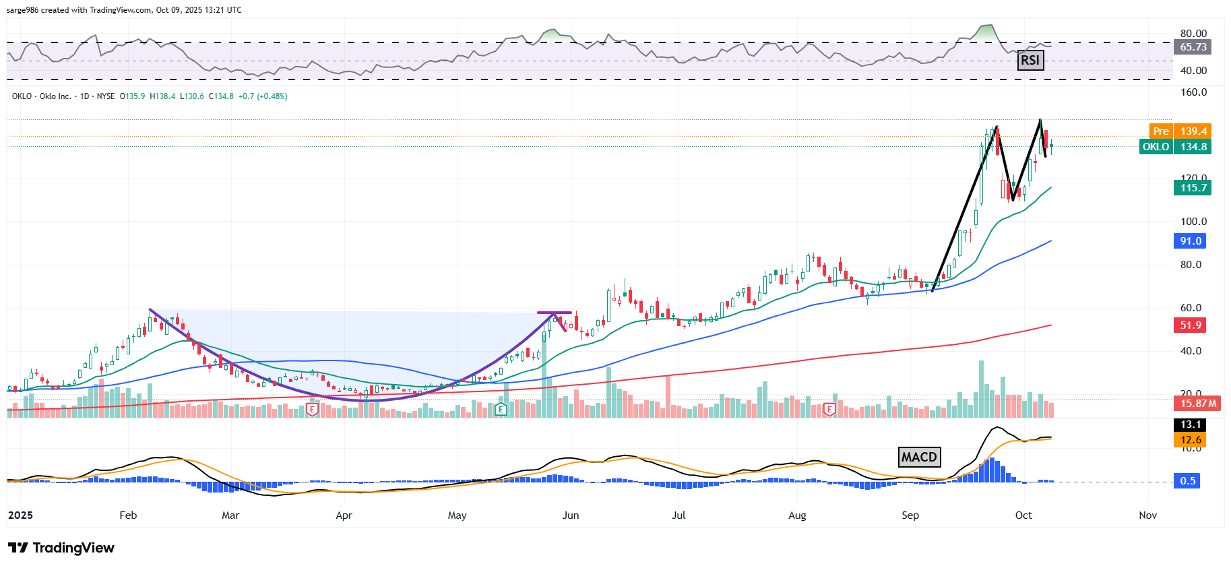Click the 2025 label on time axis

(20, 515)
